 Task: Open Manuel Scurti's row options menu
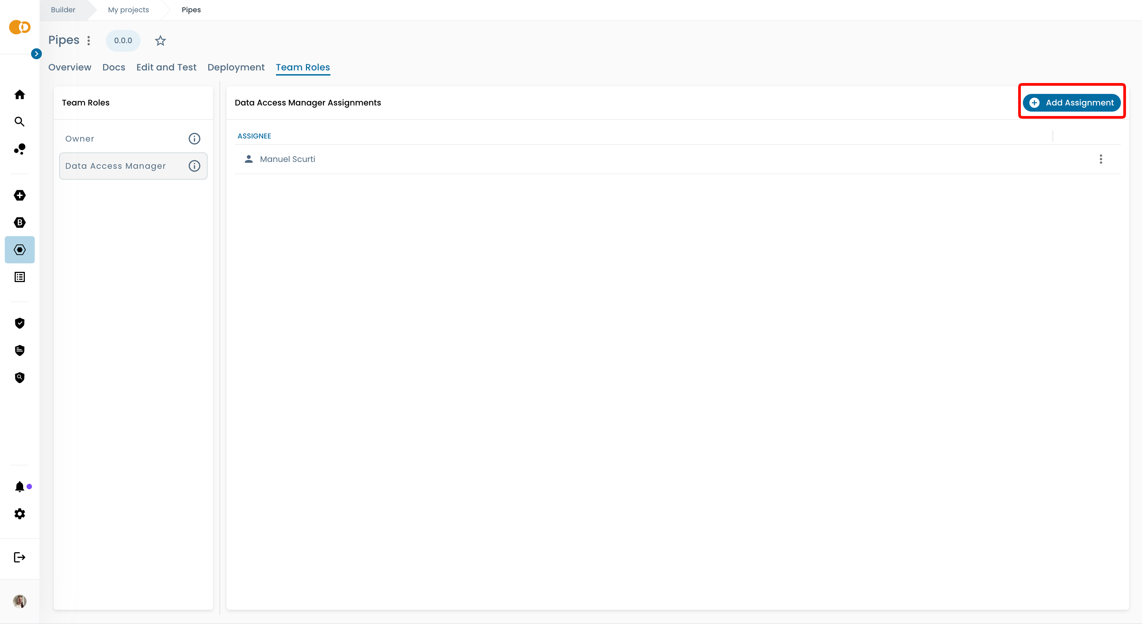[x=1101, y=159]
